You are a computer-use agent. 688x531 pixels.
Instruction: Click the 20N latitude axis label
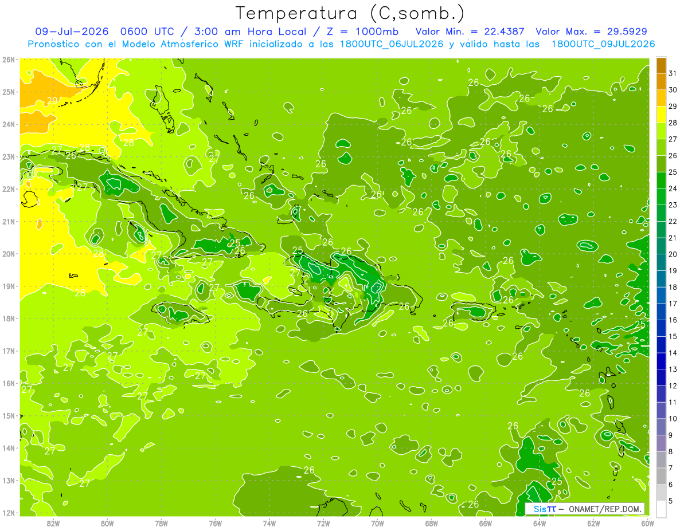[8, 254]
